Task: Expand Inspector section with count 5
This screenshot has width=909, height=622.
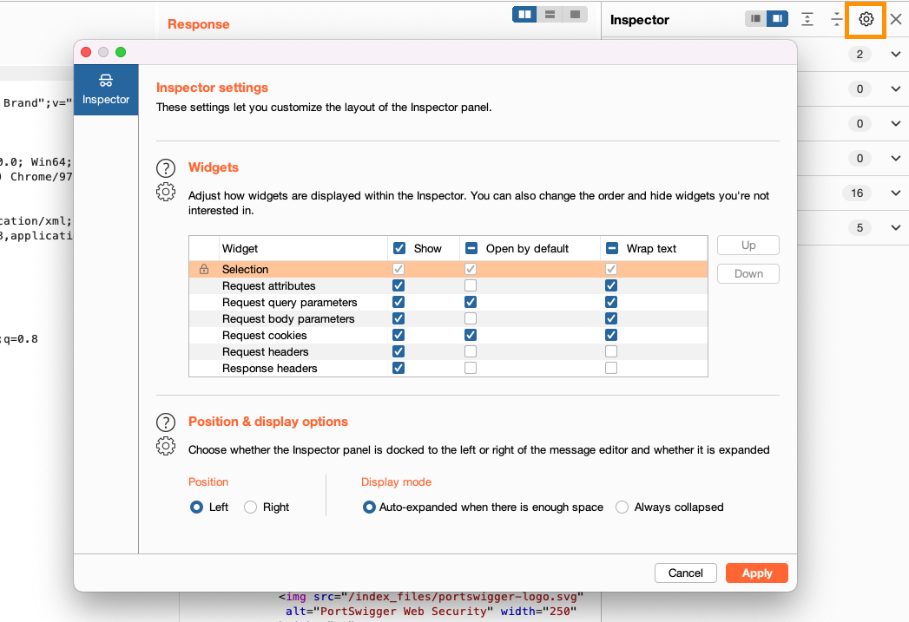Action: pos(896,227)
